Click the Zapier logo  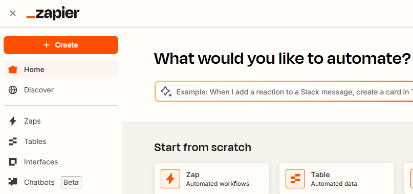tap(53, 13)
